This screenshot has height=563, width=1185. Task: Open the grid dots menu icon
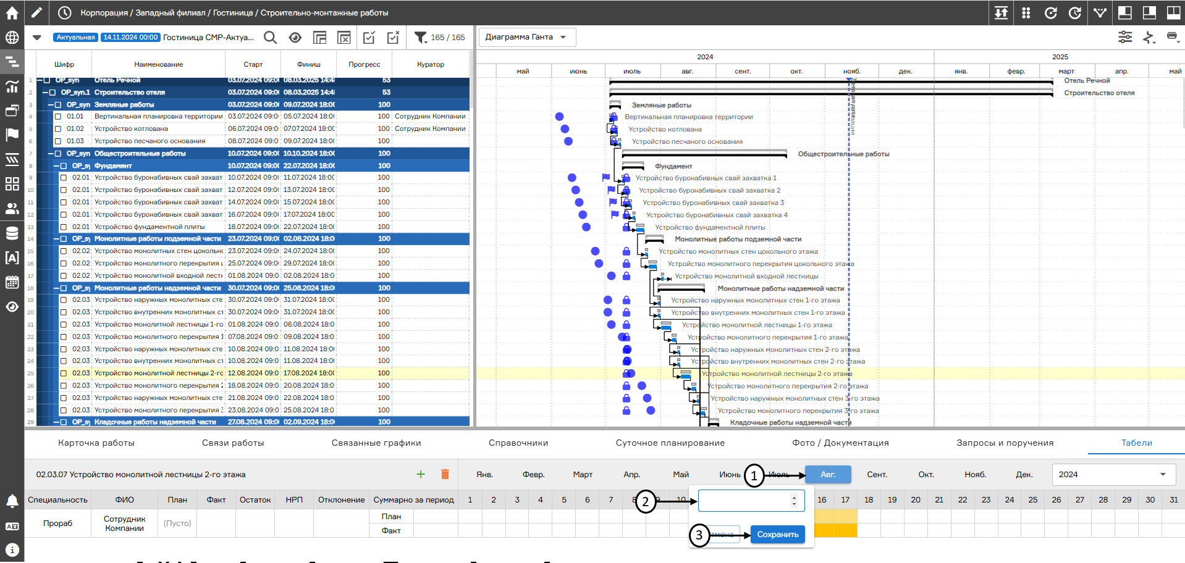[x=1026, y=12]
